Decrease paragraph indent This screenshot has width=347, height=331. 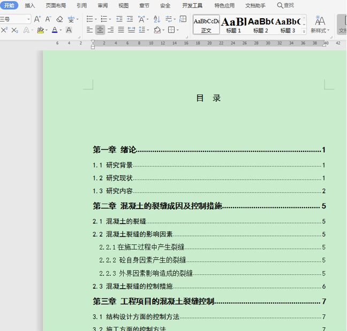tap(119, 19)
